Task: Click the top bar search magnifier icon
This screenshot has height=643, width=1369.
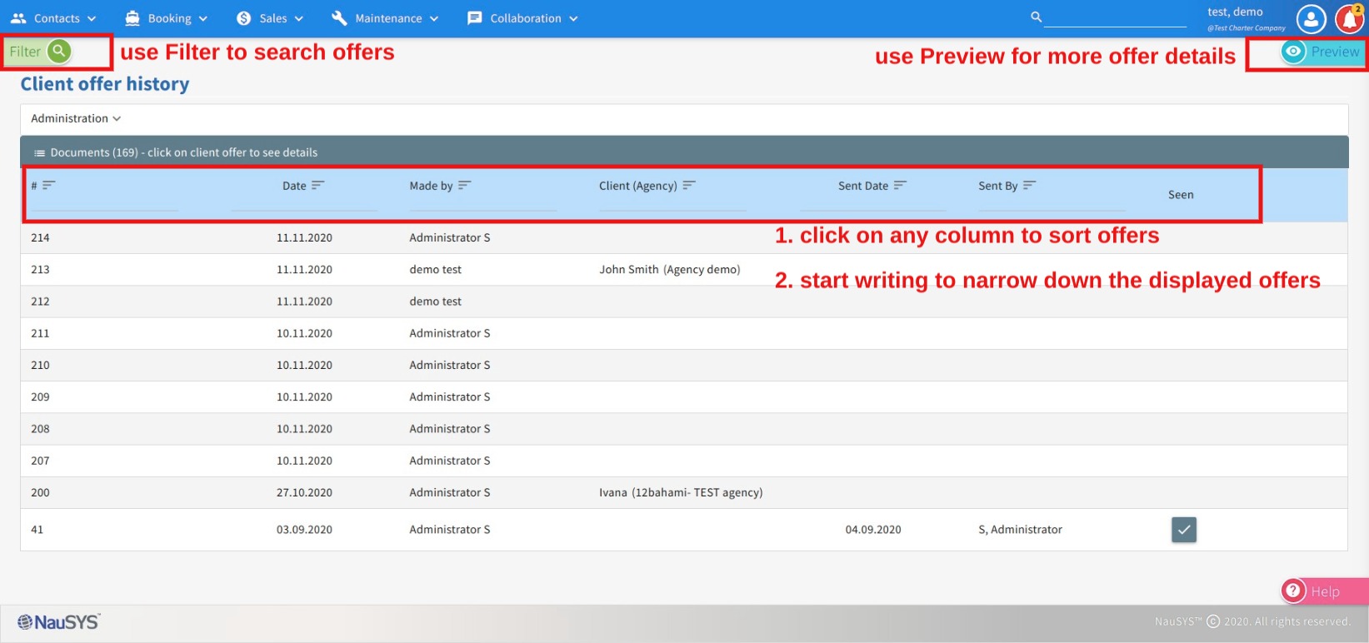Action: coord(1036,17)
